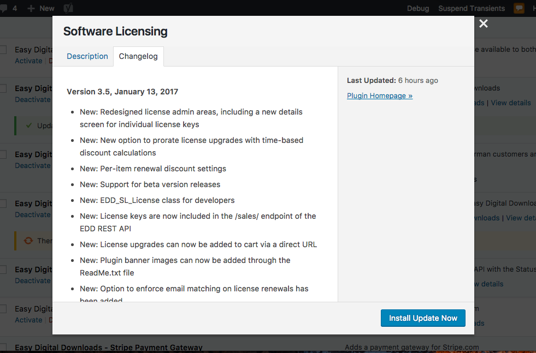536x353 pixels.
Task: Open the Changelog tab
Action: (x=138, y=56)
